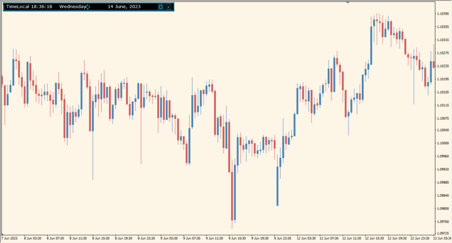Click the chart shift triangle marker at top
This screenshot has width=452, height=243.
click(x=348, y=2)
